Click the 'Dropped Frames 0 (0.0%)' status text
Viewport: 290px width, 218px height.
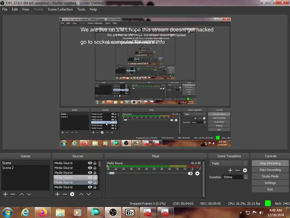[147, 204]
